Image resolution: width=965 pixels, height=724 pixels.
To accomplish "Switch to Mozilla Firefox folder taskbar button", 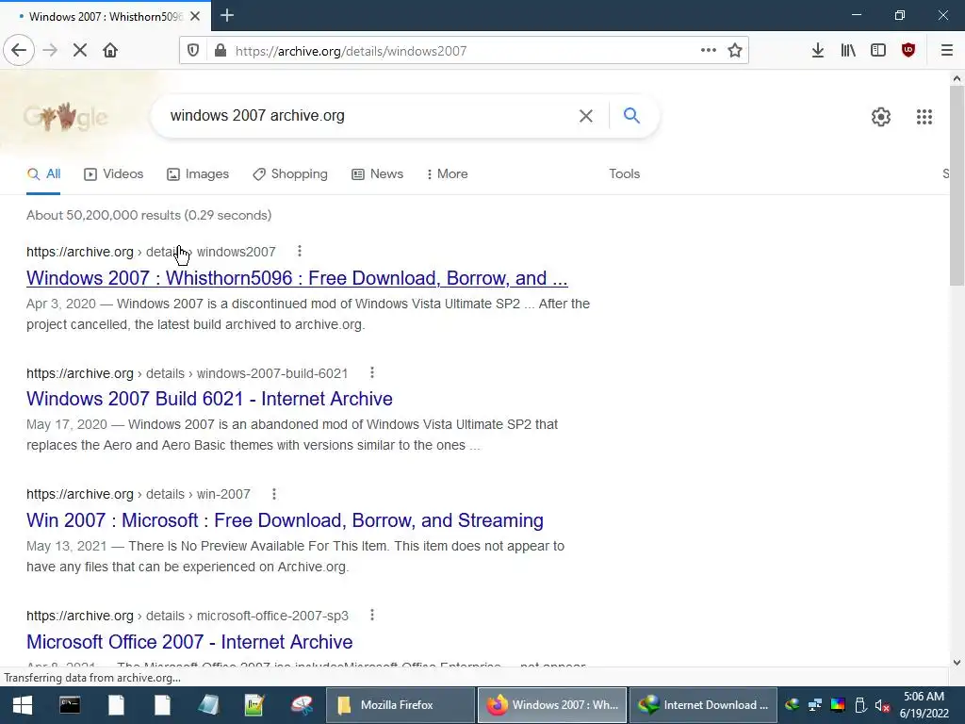I will (x=400, y=705).
